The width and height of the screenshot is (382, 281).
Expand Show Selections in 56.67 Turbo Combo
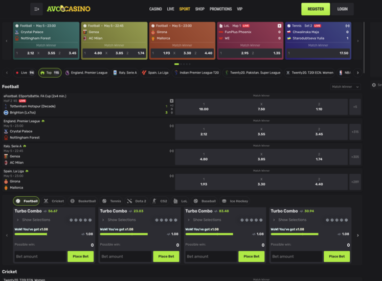click(33, 220)
